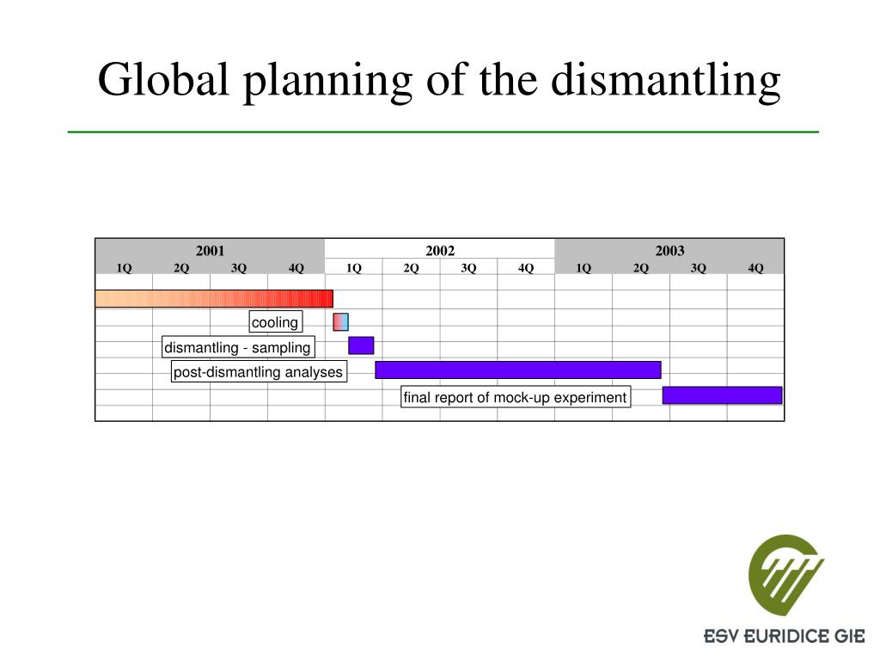Select the short purple dismantling-sampling bar
The image size is (880, 660).
coord(361,345)
